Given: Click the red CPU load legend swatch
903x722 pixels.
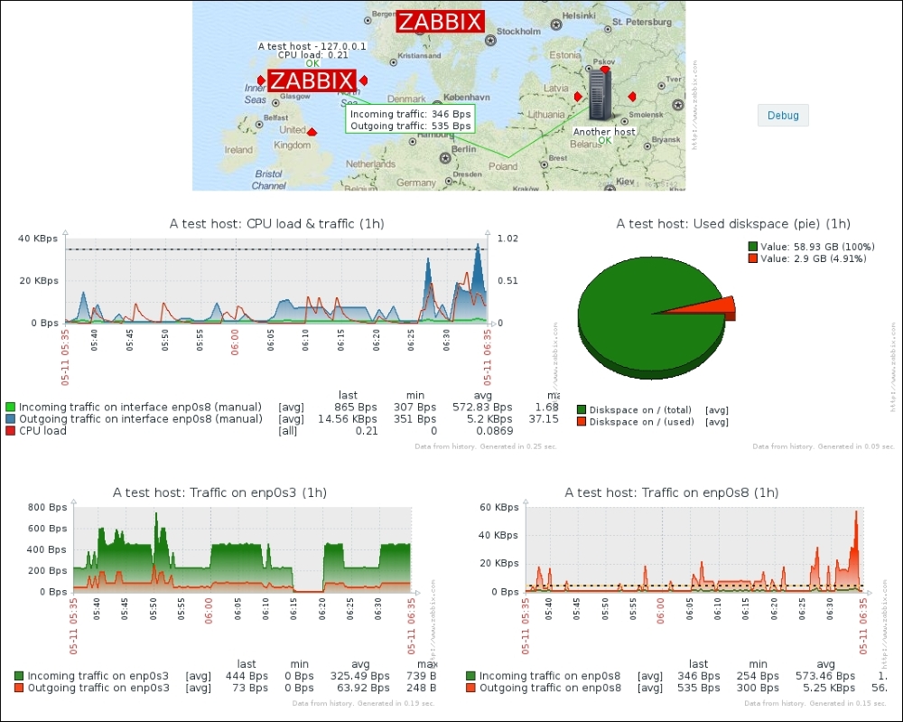Looking at the screenshot, I should (11, 431).
